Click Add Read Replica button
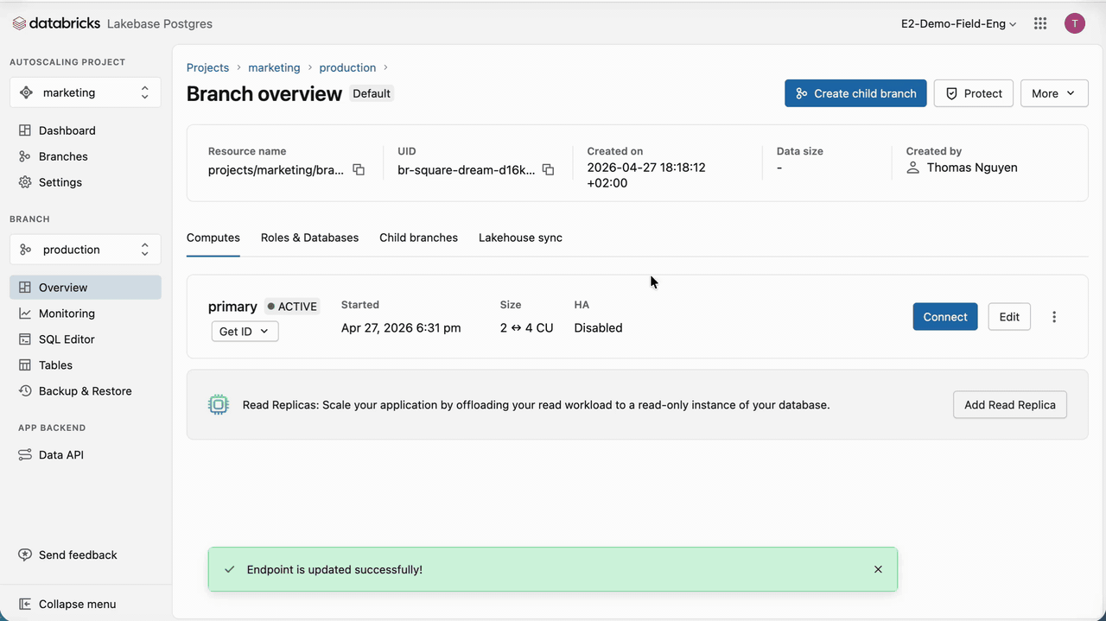The width and height of the screenshot is (1106, 621). pos(1010,404)
